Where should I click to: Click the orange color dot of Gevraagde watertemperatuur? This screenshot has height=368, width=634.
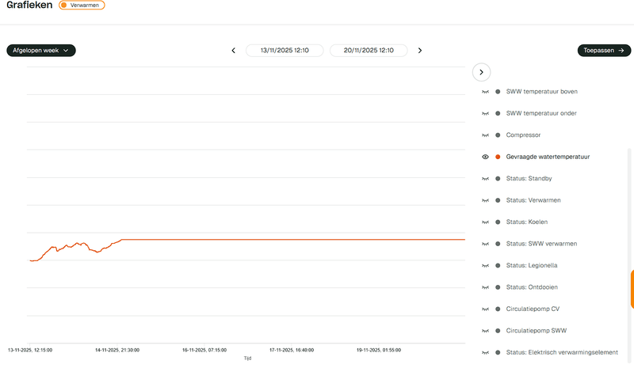coord(498,157)
